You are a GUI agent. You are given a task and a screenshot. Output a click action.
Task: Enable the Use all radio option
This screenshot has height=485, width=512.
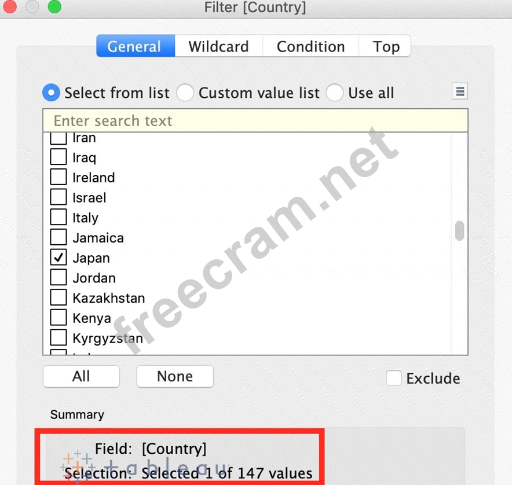click(335, 93)
